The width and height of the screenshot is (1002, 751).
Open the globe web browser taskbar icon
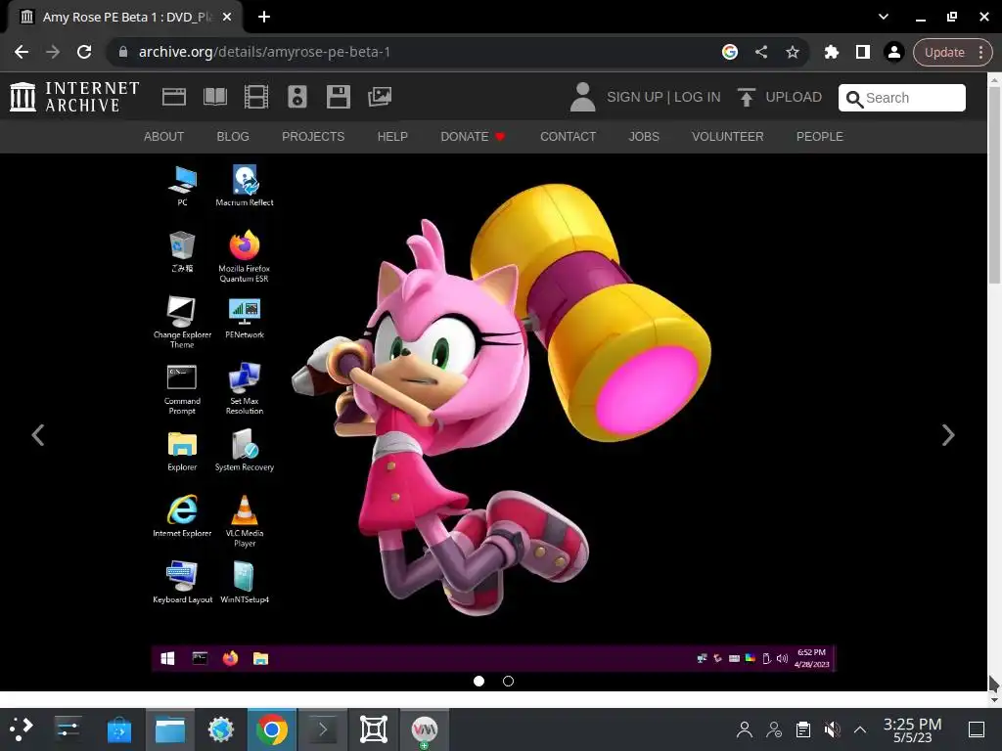(221, 729)
